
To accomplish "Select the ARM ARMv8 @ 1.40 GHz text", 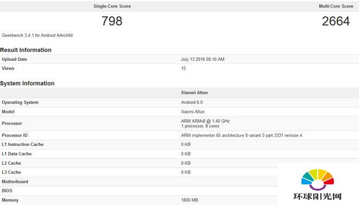I will pos(205,121).
